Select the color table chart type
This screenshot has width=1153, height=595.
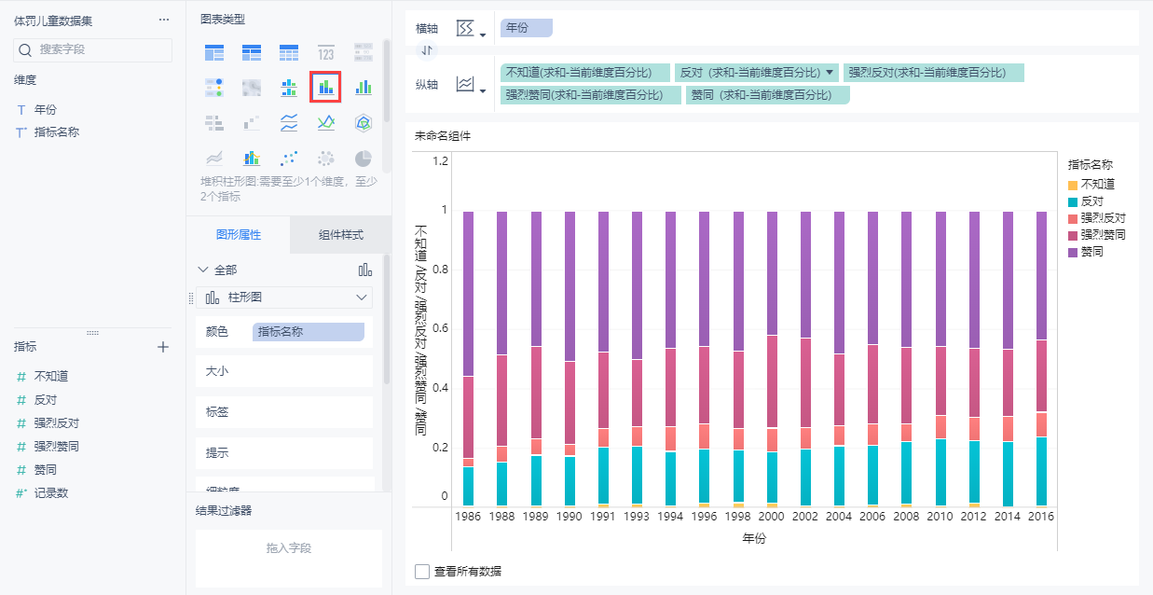tap(214, 88)
